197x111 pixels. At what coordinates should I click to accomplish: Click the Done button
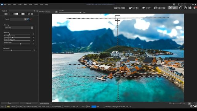point(10,103)
